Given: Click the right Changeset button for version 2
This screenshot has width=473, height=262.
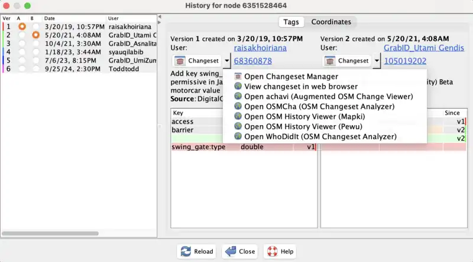Looking at the screenshot, I should point(348,61).
